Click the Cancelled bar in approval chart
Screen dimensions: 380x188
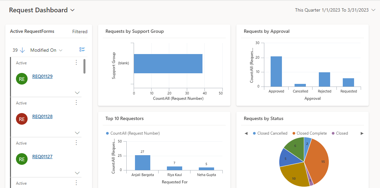[300, 85]
